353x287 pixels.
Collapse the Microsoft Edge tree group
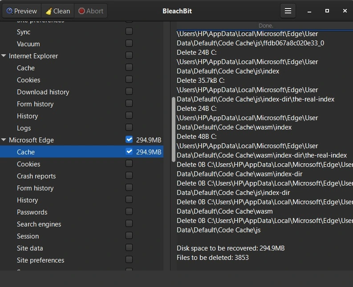[x=4, y=140]
